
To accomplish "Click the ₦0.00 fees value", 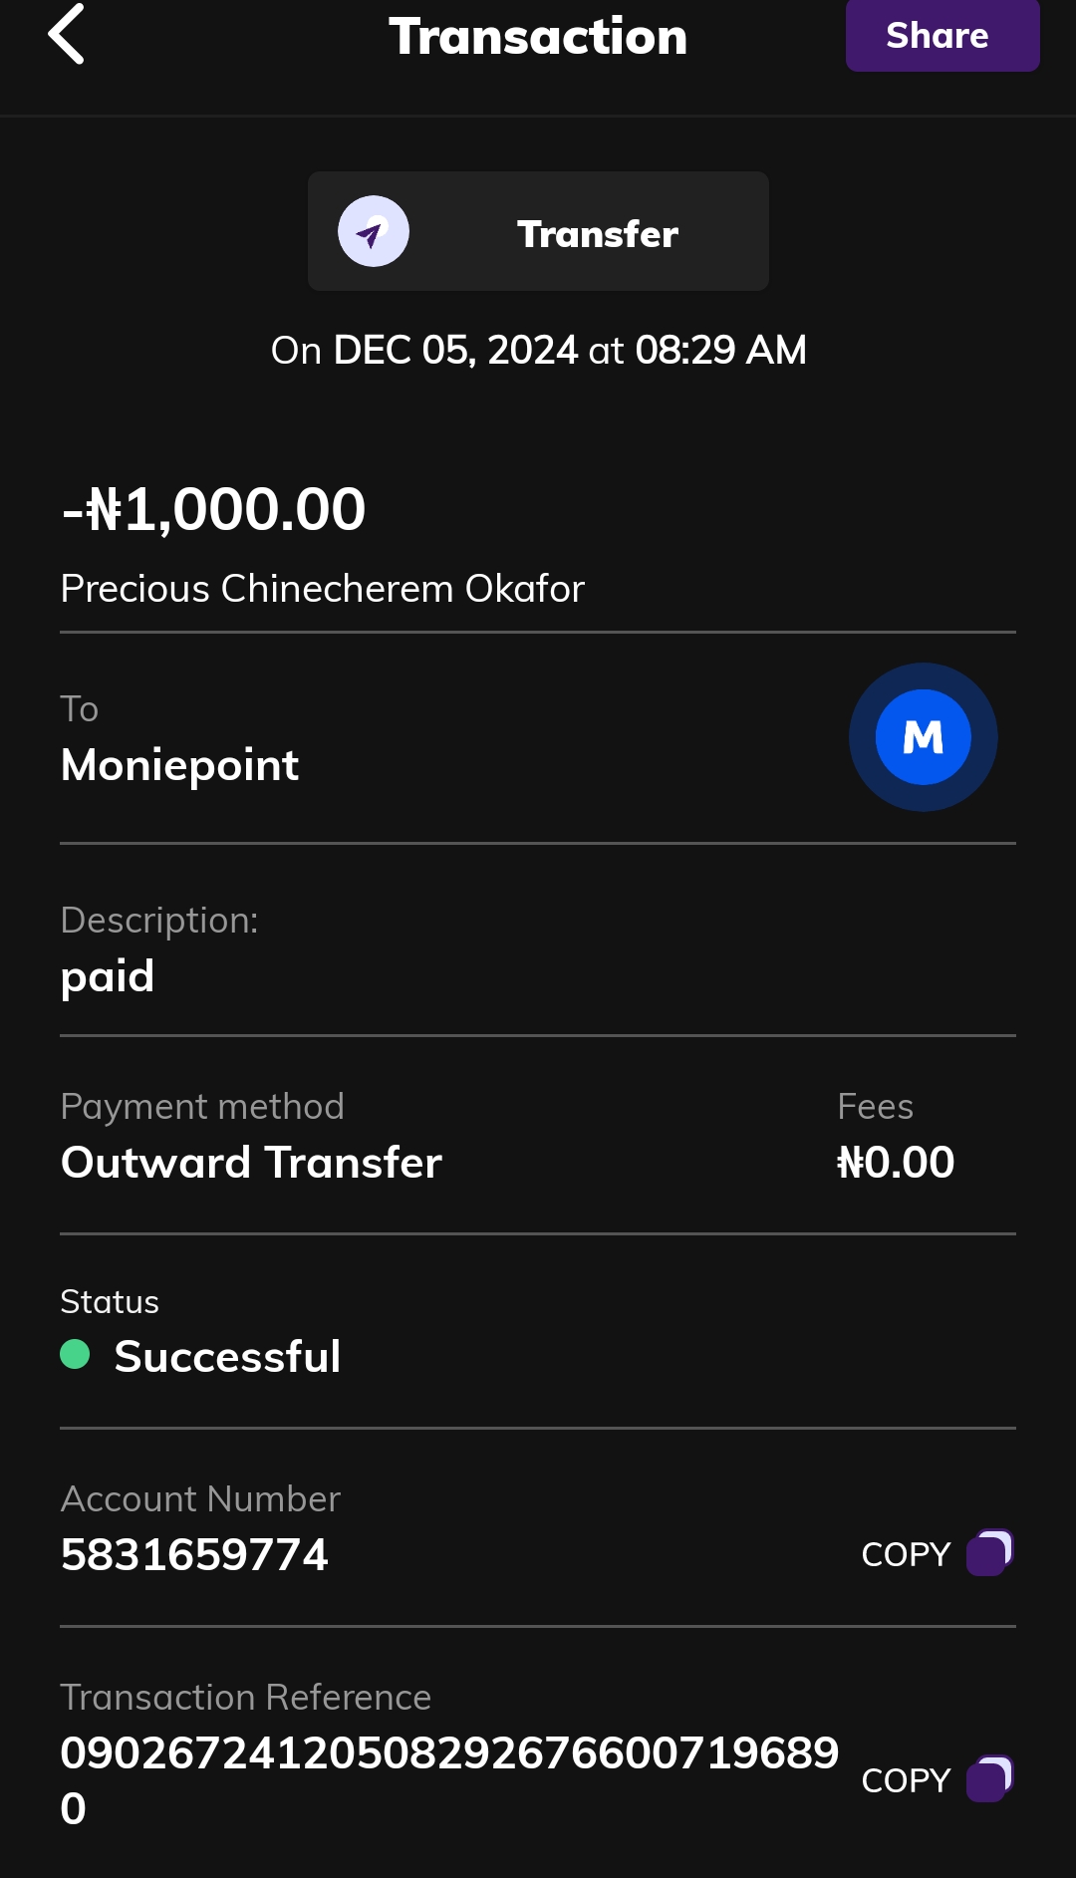I will 896,1163.
